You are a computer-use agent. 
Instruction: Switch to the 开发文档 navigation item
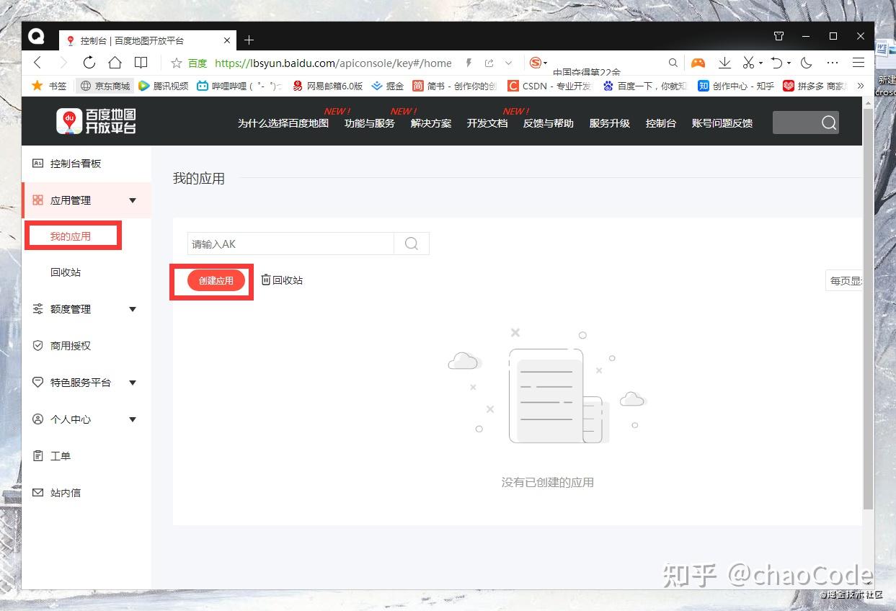point(487,123)
